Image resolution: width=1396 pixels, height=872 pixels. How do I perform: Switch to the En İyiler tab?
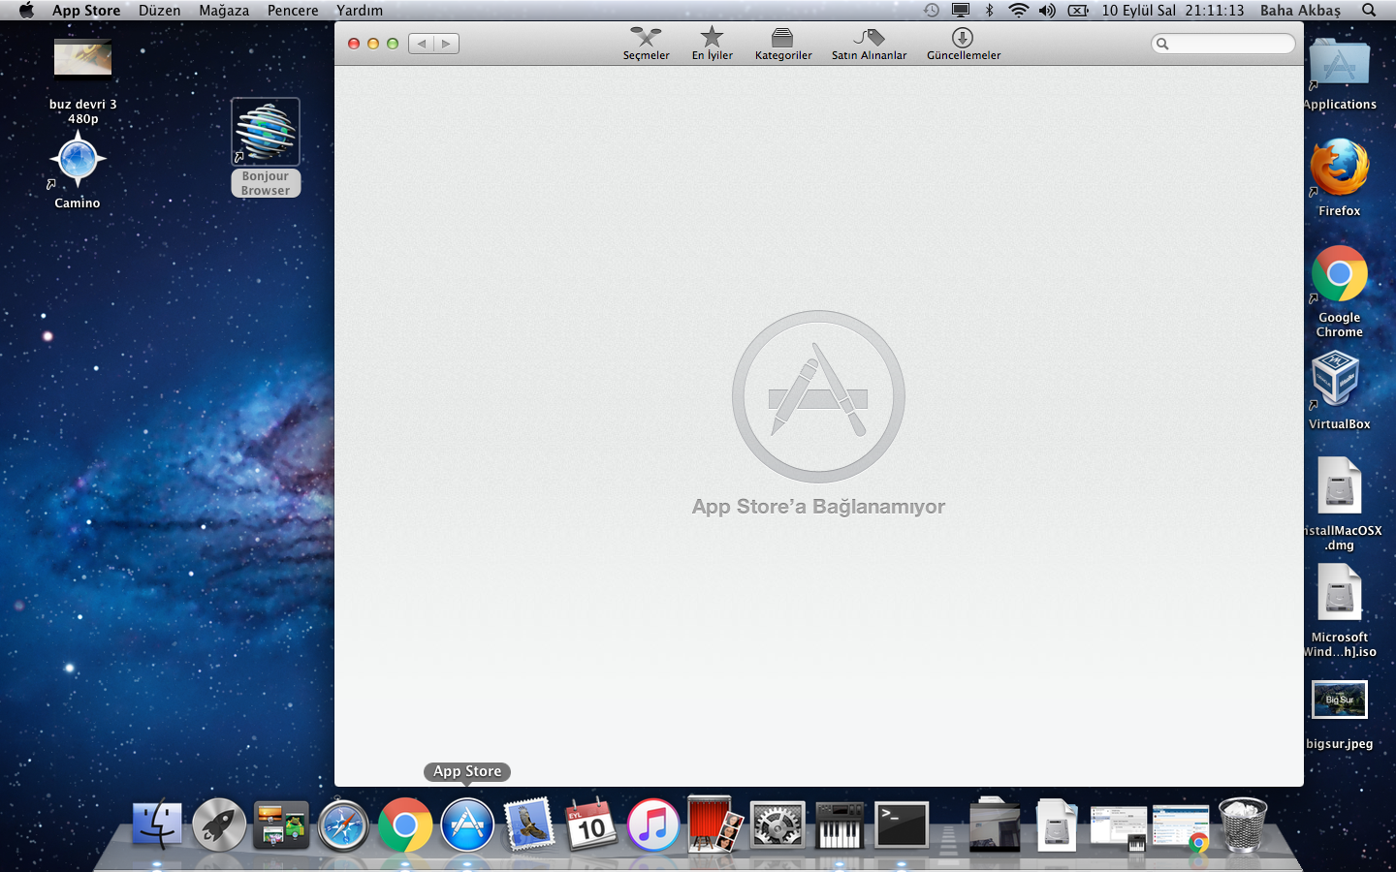pos(712,44)
